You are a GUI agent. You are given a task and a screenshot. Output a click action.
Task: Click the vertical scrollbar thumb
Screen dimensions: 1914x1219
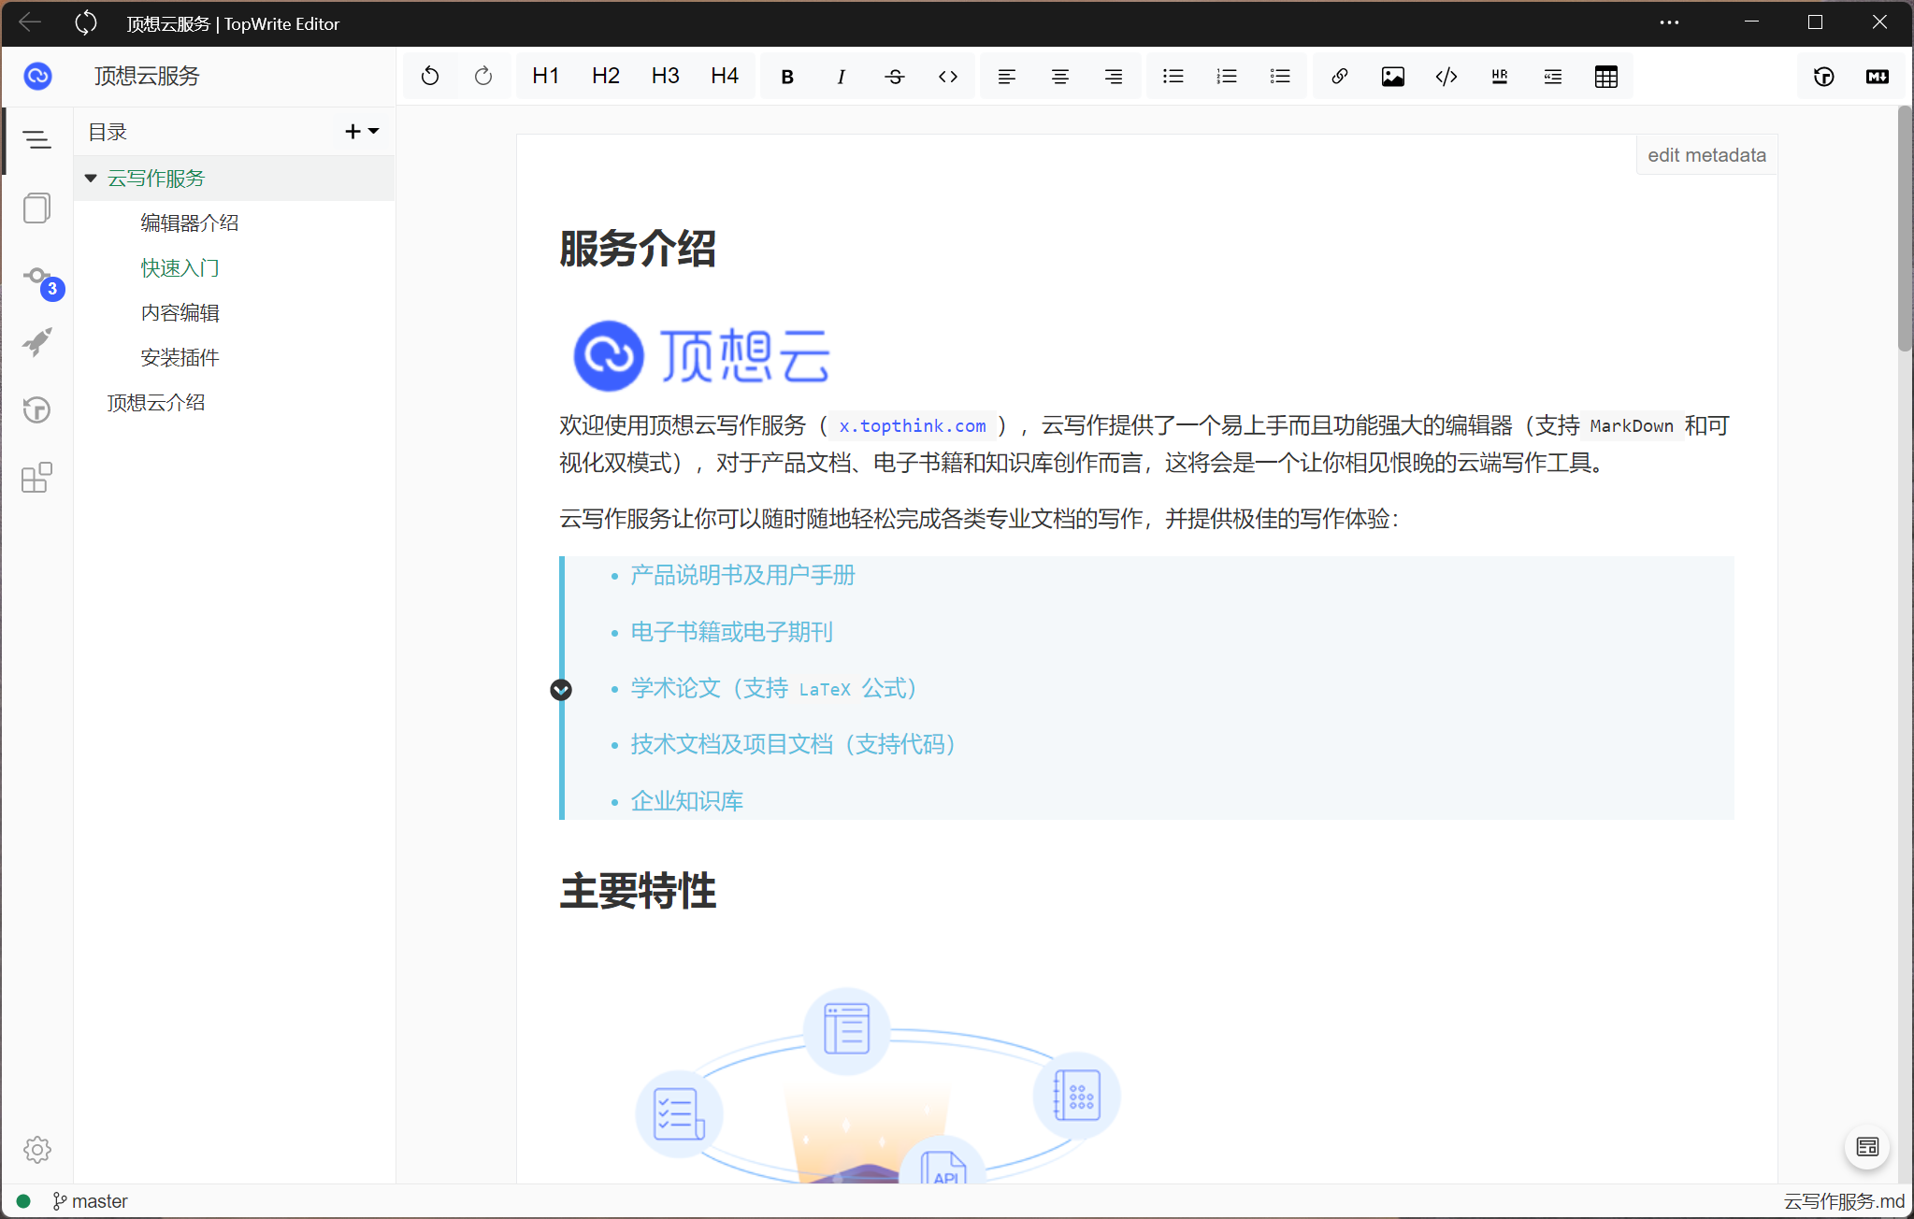1905,229
